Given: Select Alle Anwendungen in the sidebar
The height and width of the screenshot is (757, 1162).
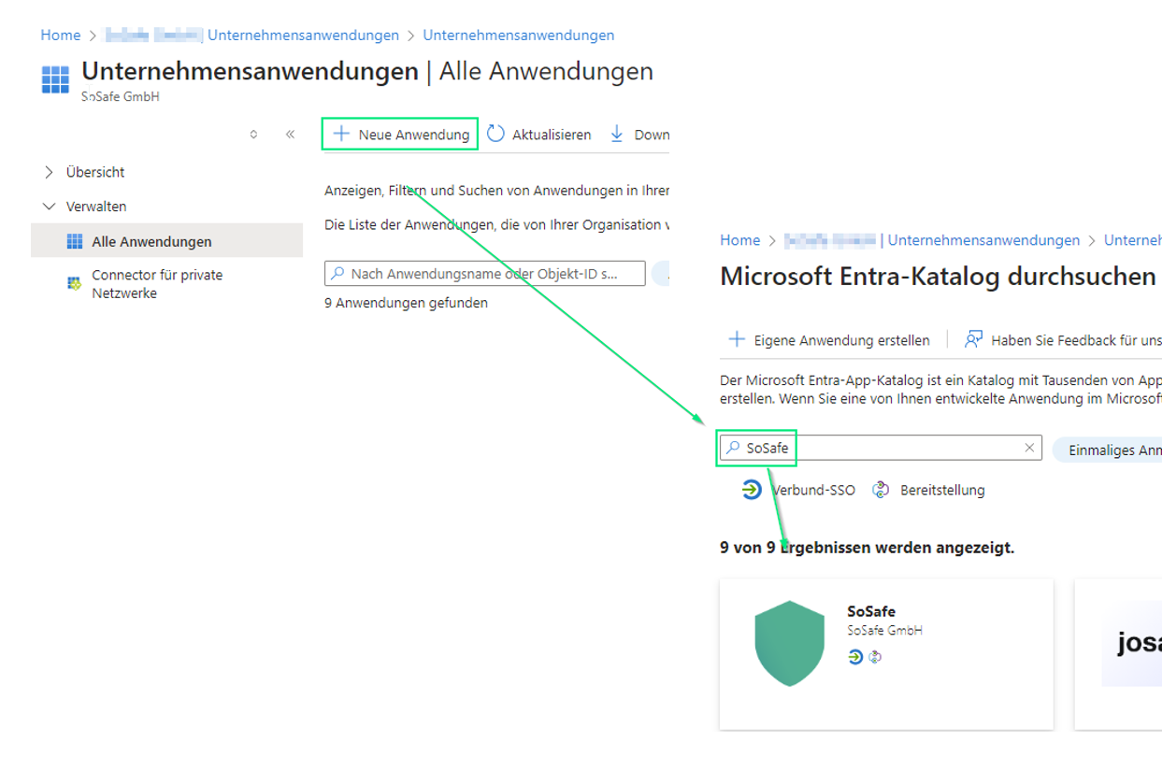Looking at the screenshot, I should (x=151, y=241).
